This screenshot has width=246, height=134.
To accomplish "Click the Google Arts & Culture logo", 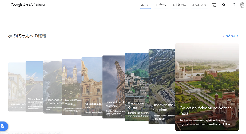I will point(28,5).
